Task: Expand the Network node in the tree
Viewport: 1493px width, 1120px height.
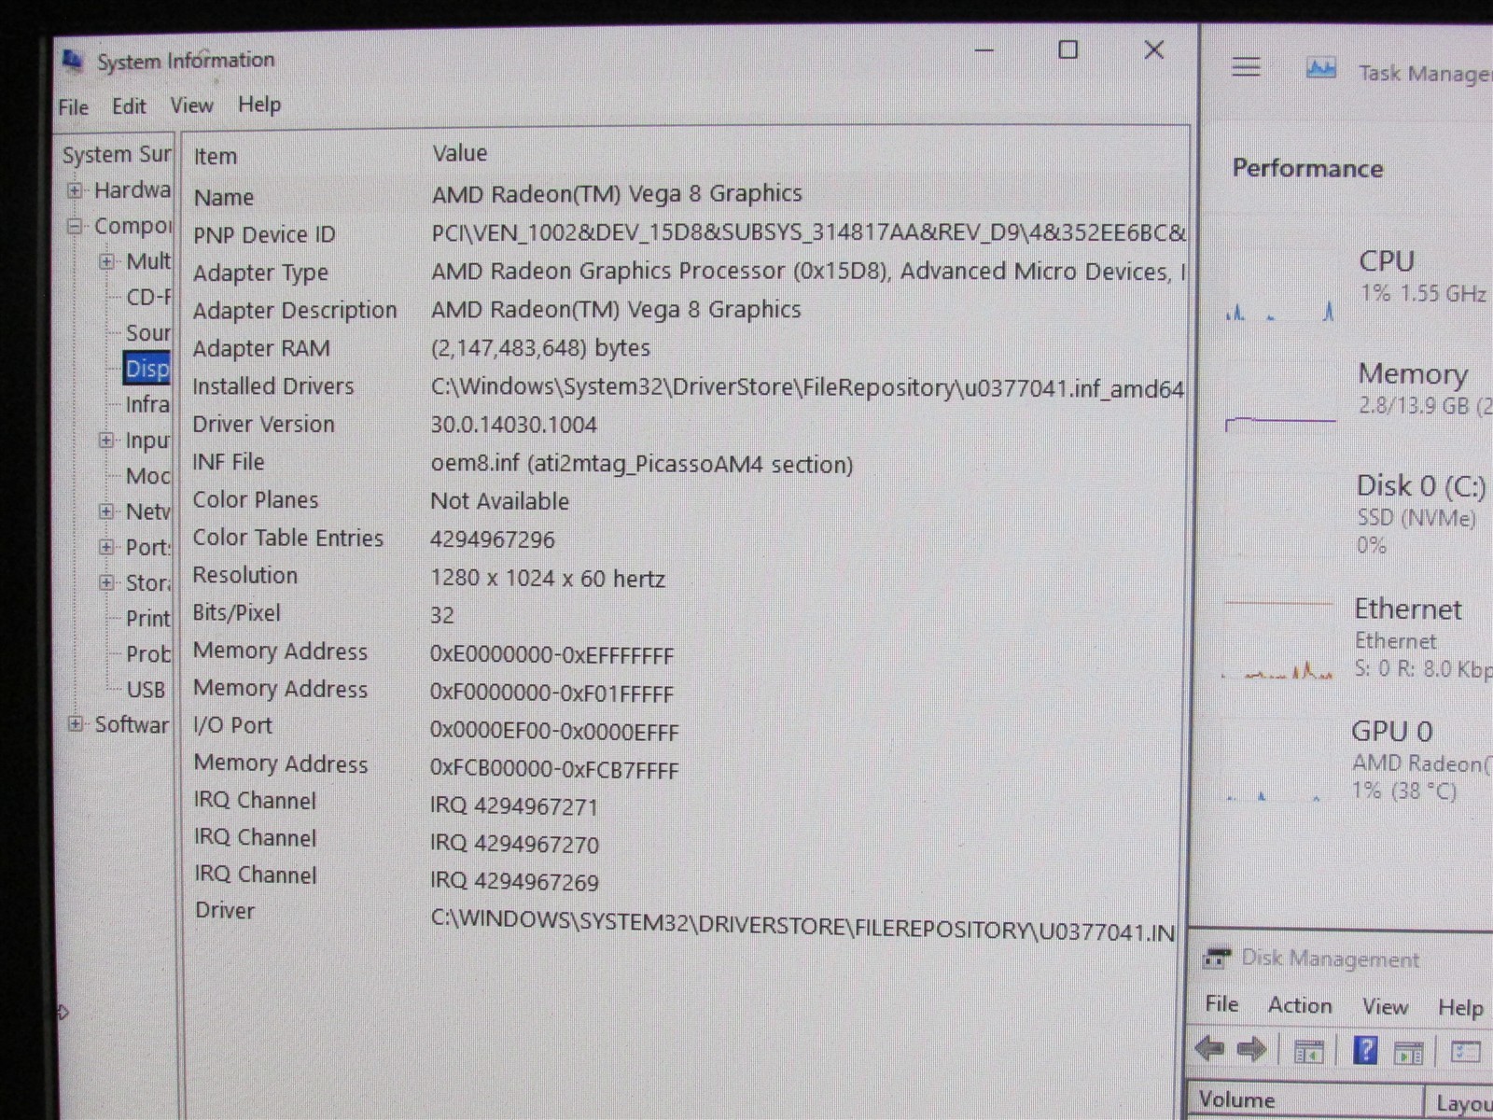Action: point(106,511)
